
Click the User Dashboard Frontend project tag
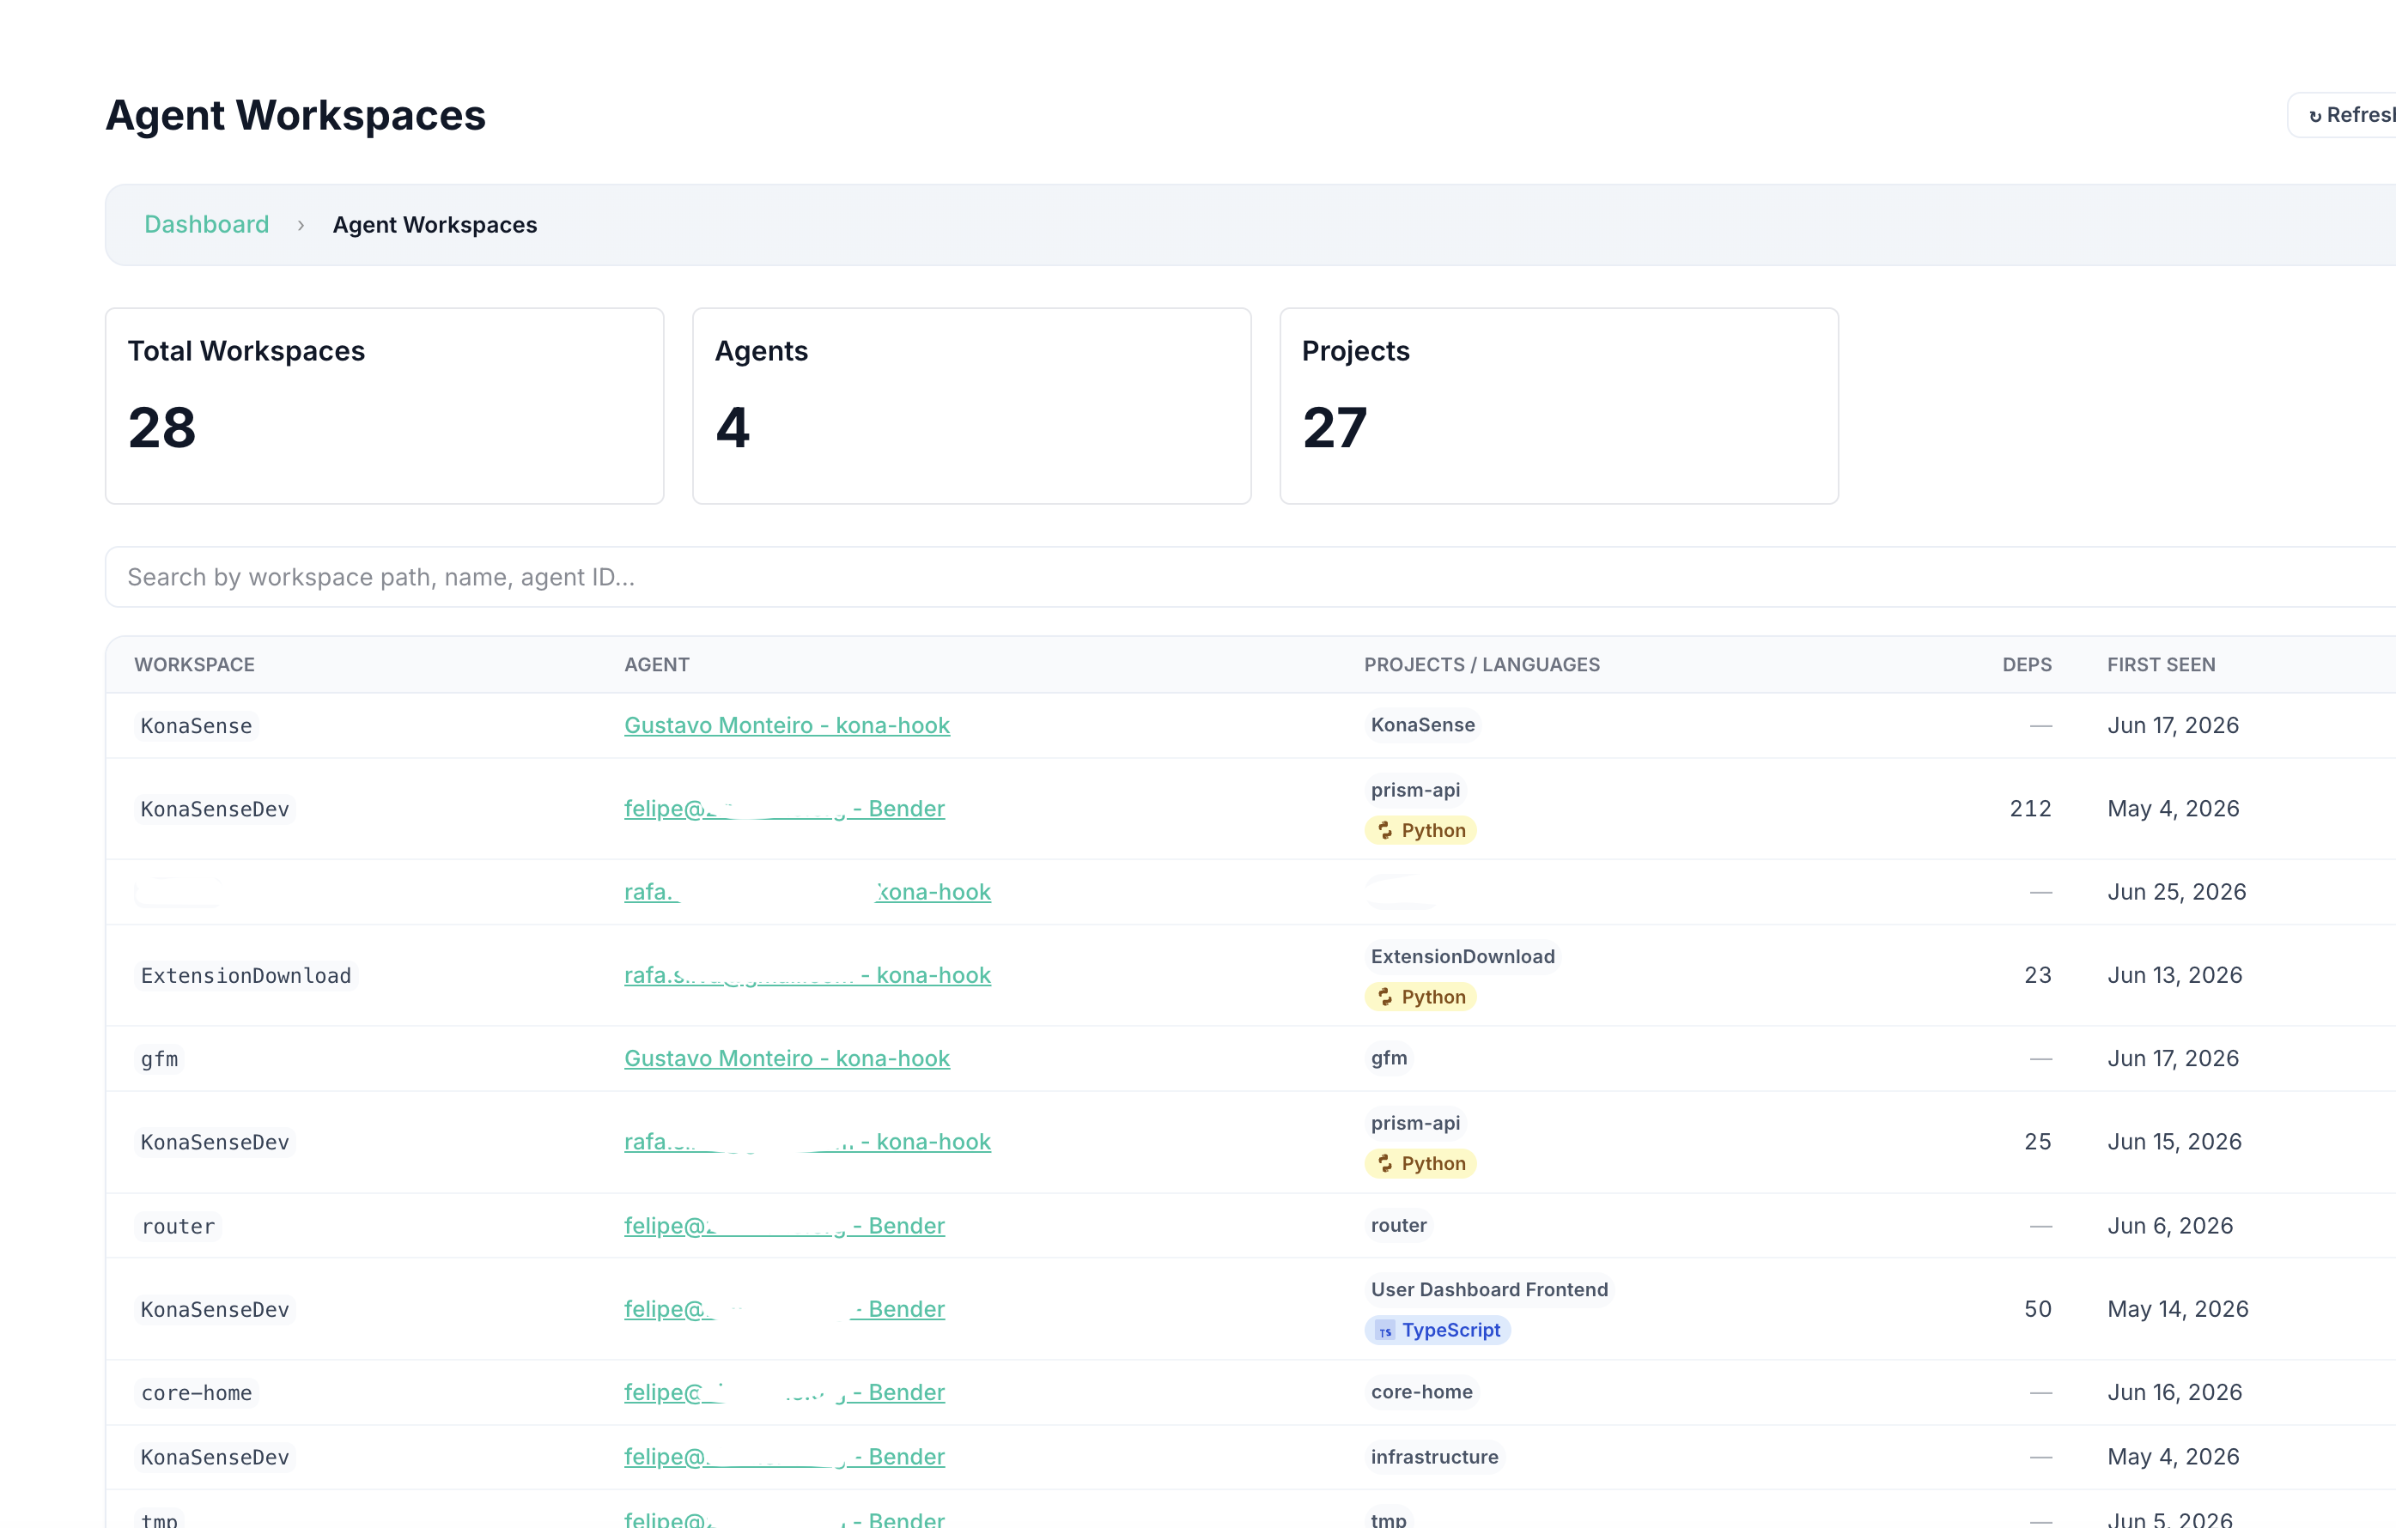click(x=1489, y=1289)
